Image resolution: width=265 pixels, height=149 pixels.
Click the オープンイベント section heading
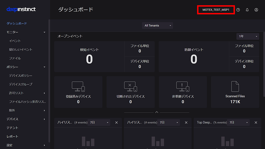click(x=70, y=36)
